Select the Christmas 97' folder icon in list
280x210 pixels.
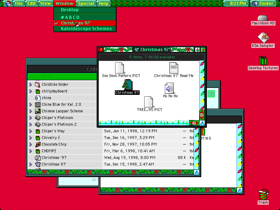(x=37, y=164)
